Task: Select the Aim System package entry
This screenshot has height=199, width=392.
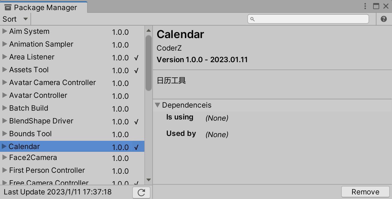Action: 29,31
